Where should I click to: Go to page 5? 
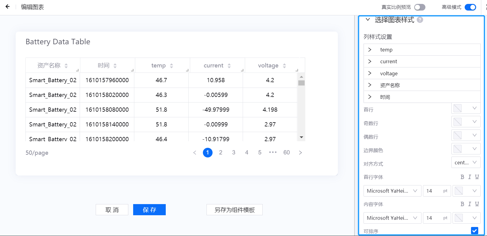pyautogui.click(x=260, y=153)
